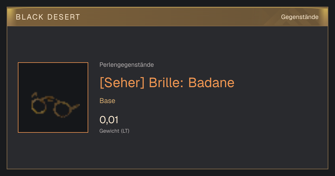Click the word Brille: in item title

coord(166,83)
